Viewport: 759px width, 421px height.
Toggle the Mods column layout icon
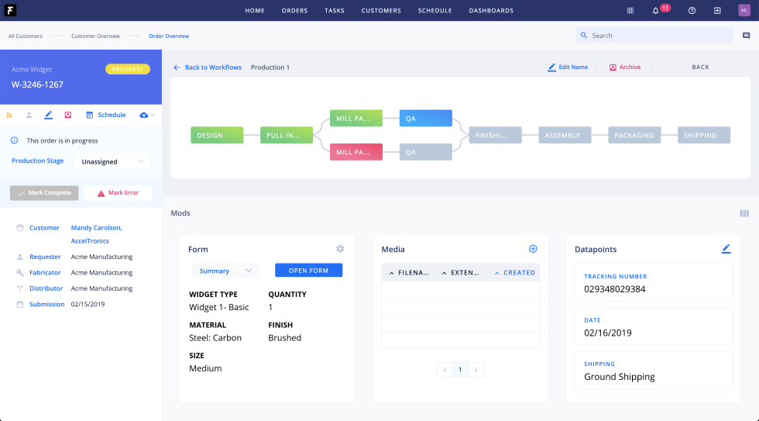[744, 213]
